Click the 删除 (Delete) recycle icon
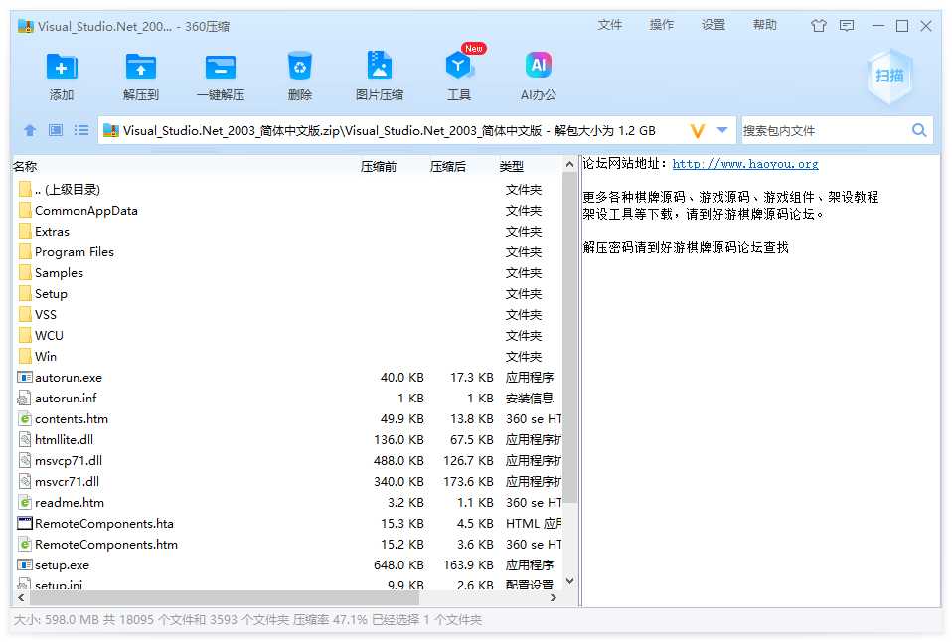 point(300,67)
